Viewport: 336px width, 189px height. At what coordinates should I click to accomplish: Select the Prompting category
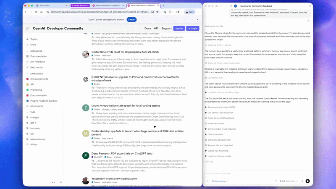(36, 90)
